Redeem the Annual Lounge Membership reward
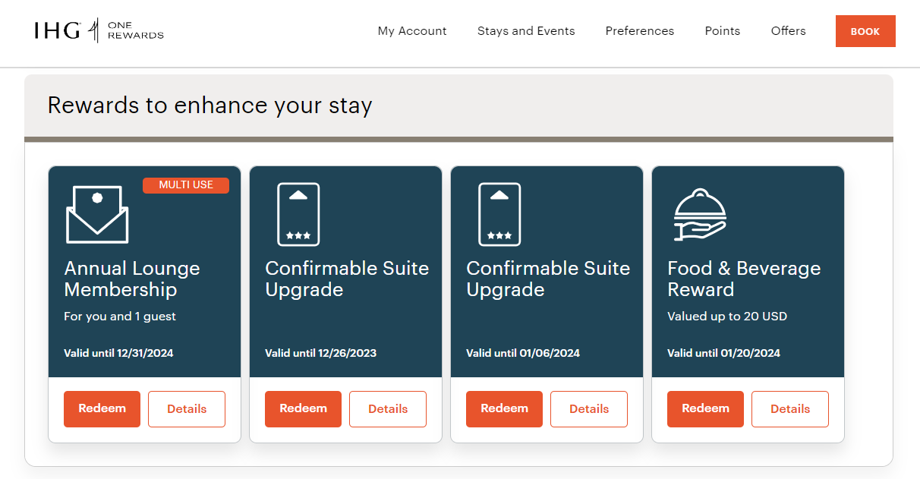This screenshot has height=479, width=920. pyautogui.click(x=102, y=408)
